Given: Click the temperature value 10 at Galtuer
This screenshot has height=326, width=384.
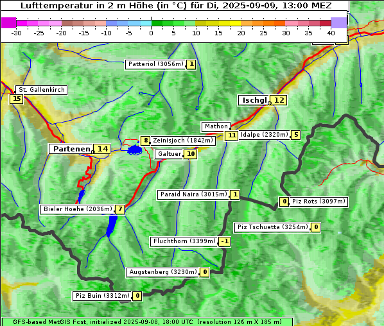Looking at the screenshot, I should coord(191,154).
